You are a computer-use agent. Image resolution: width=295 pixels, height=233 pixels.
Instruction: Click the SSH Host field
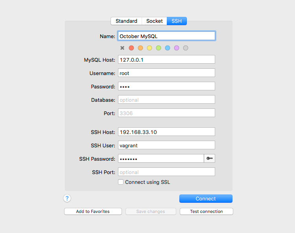166,132
